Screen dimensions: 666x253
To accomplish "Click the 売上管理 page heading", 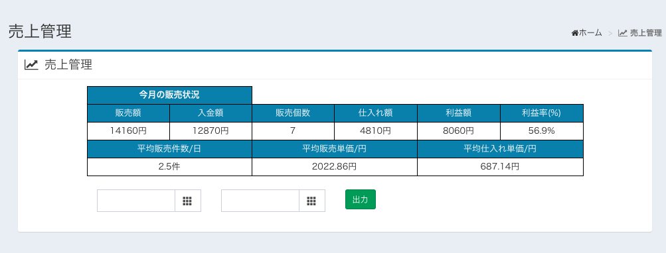I will (40, 32).
